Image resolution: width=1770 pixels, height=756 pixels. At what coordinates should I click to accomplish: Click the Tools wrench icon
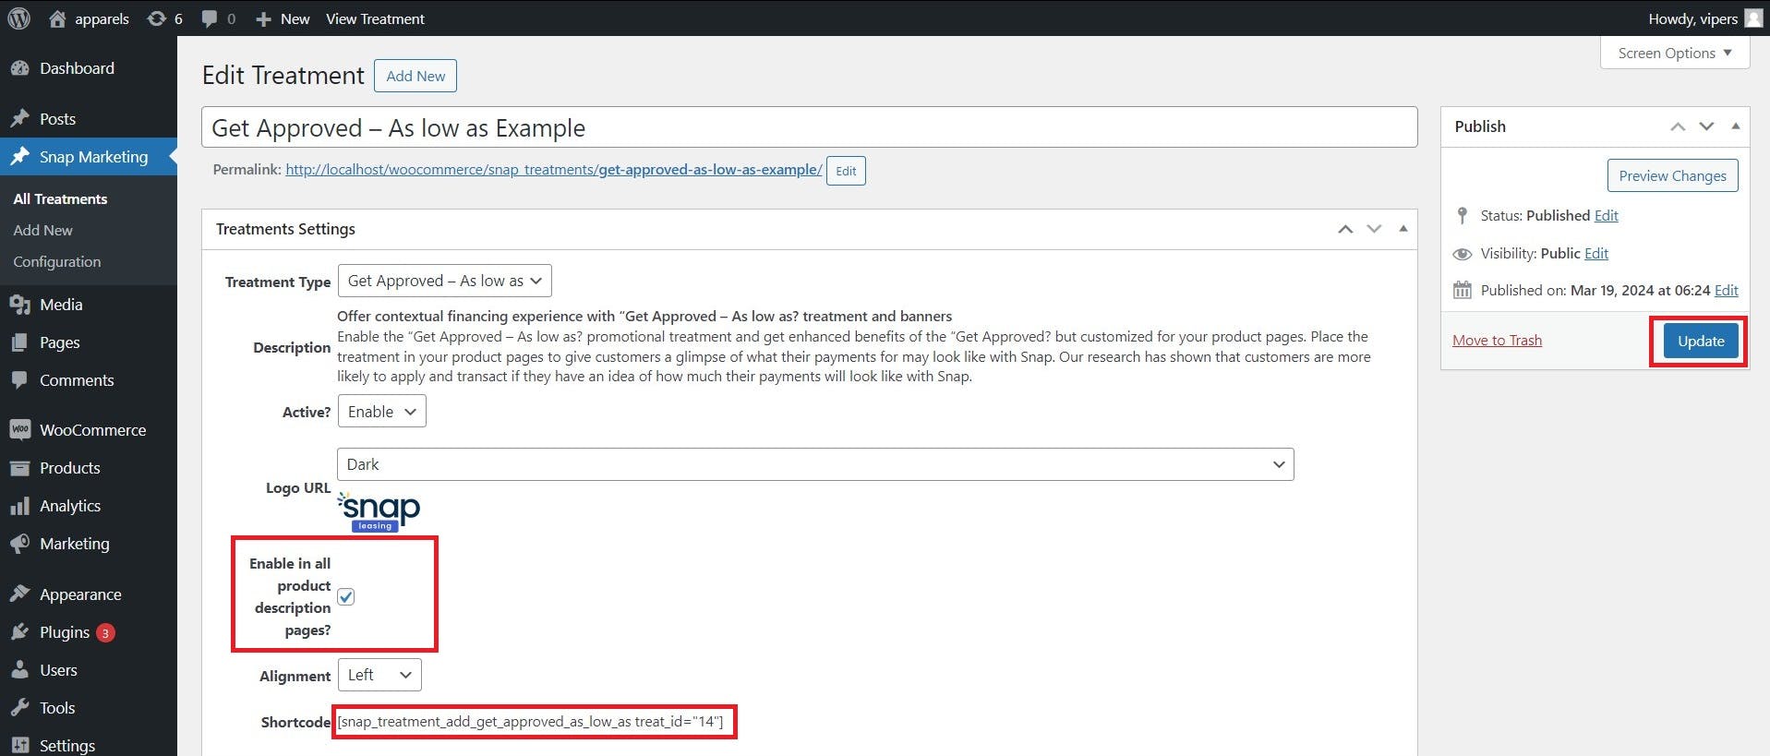[x=19, y=708]
